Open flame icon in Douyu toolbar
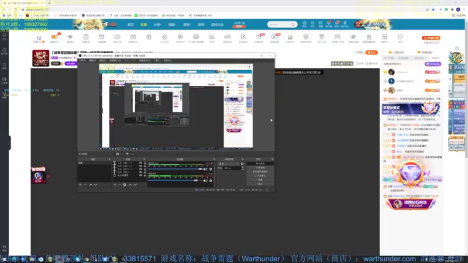Image resolution: width=468 pixels, height=263 pixels. click(164, 37)
